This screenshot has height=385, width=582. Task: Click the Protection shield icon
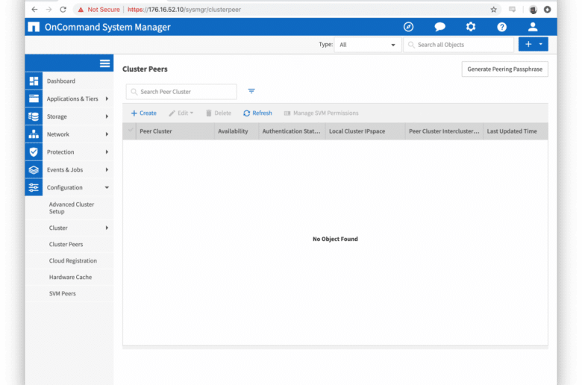(x=34, y=152)
